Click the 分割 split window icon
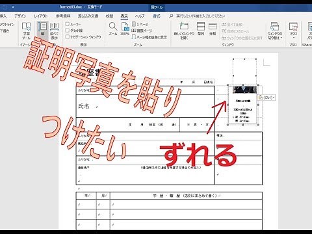The width and height of the screenshot is (312, 234). [213, 29]
